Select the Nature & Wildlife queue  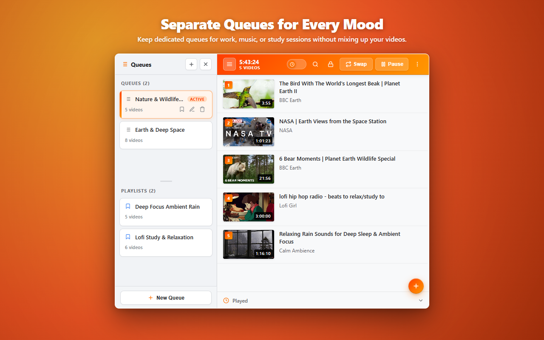(166, 105)
